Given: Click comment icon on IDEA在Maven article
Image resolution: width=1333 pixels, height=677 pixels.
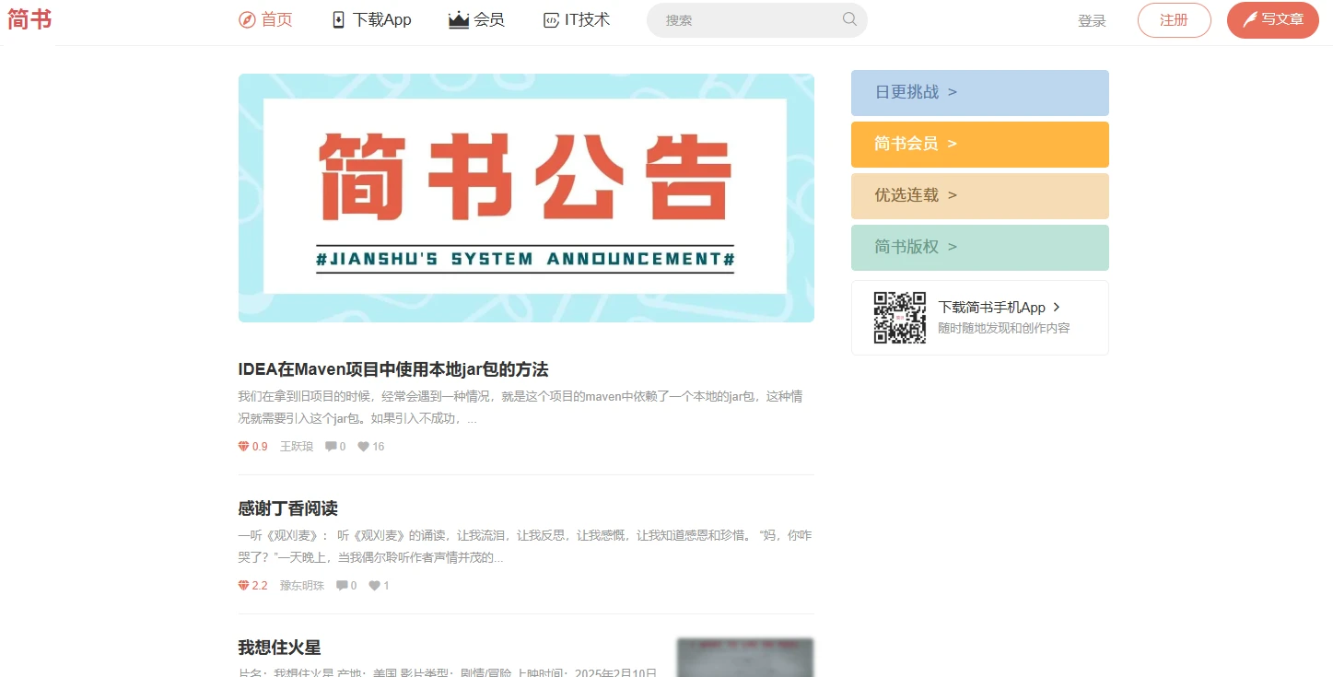Looking at the screenshot, I should (x=331, y=447).
